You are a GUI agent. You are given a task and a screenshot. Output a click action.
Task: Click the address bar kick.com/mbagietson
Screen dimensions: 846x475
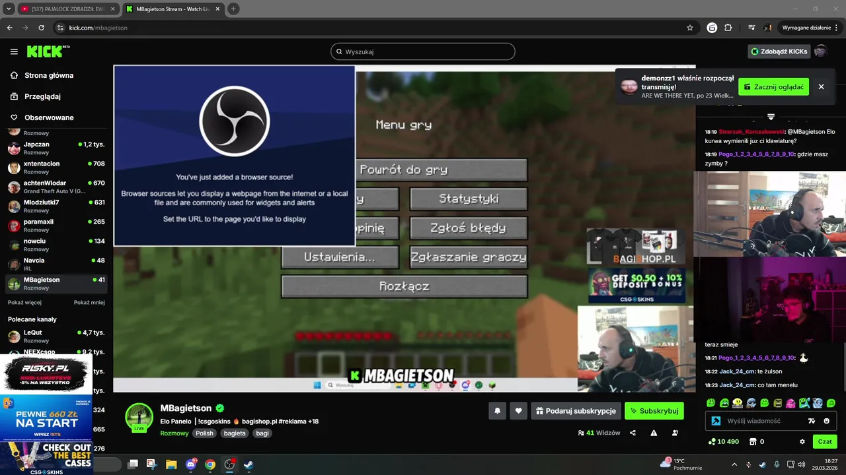[98, 28]
